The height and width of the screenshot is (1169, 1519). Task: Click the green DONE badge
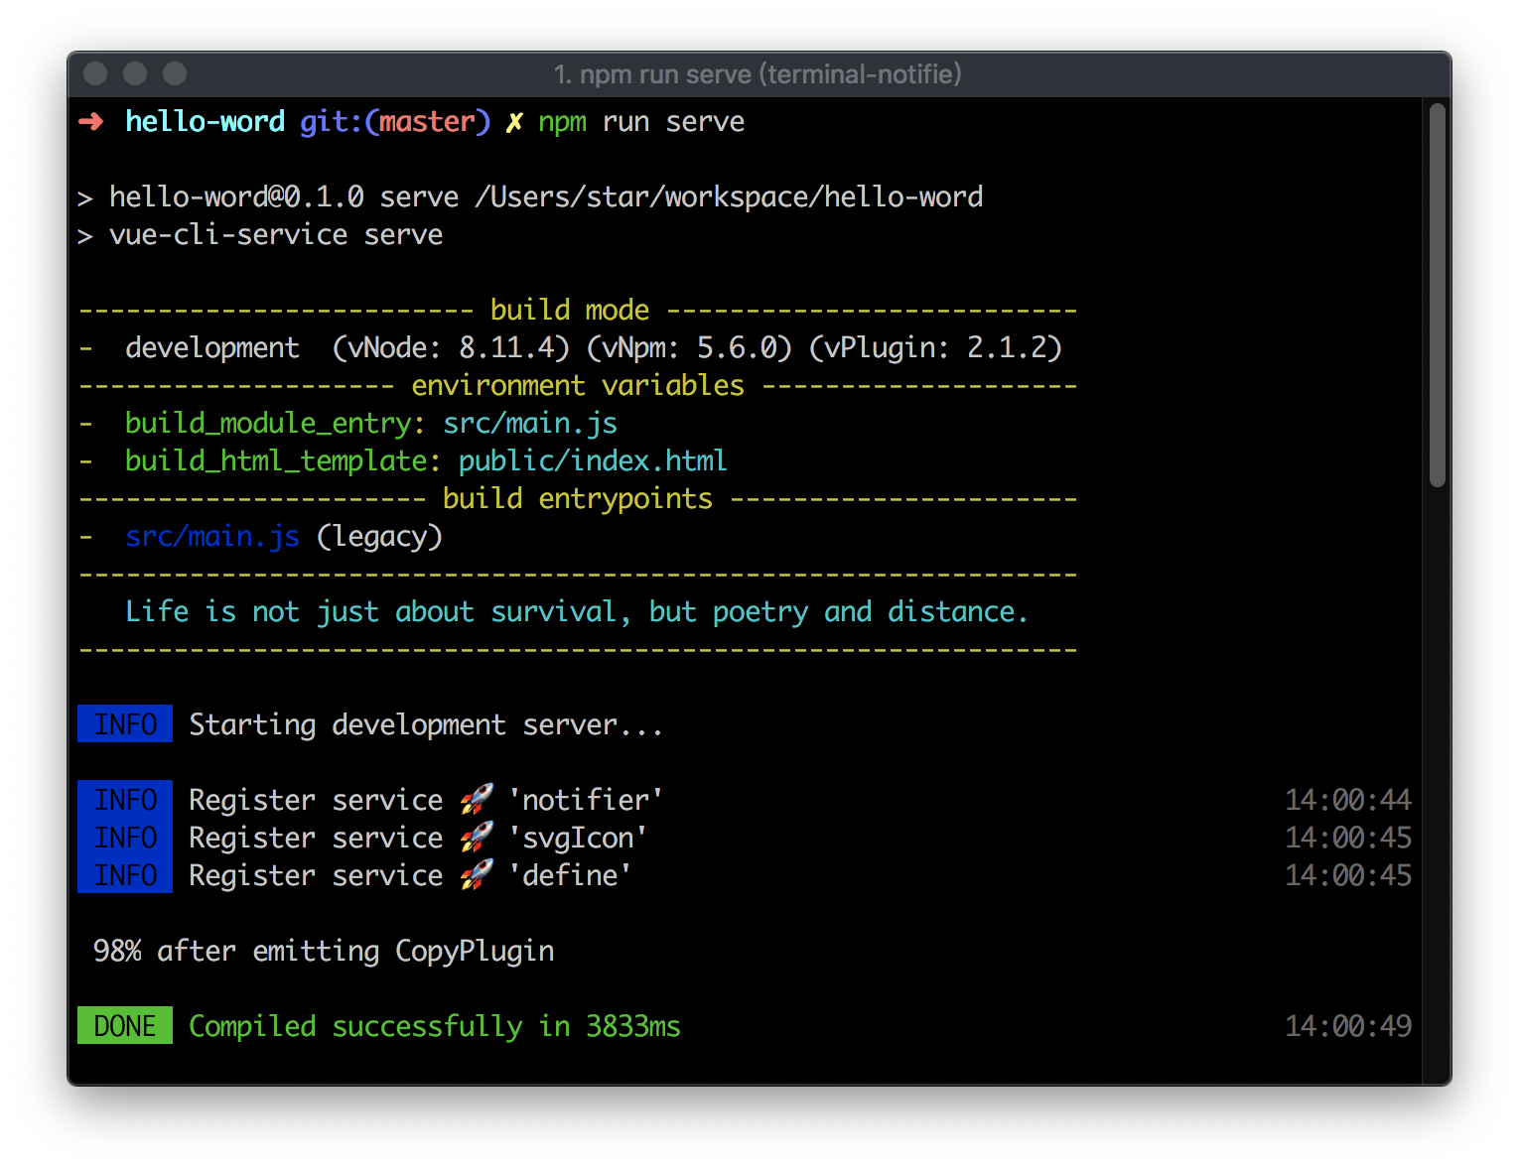125,1025
